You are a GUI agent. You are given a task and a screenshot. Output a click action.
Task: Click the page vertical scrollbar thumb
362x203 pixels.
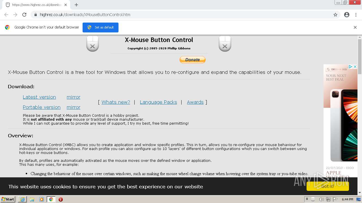point(360,56)
